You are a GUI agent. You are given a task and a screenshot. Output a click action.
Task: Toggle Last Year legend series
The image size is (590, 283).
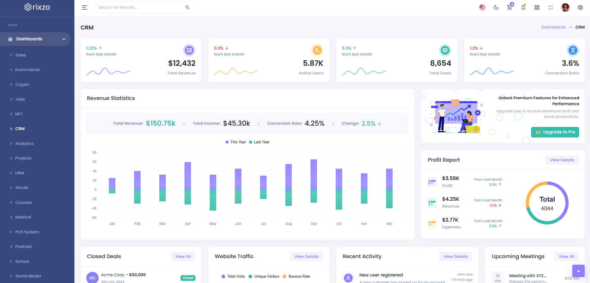259,142
